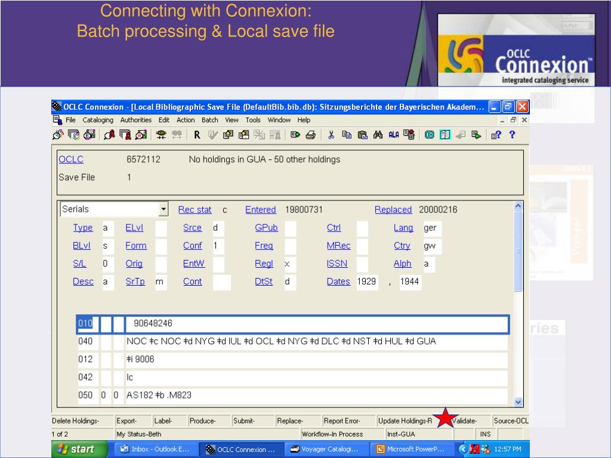
Task: Open the Authorities menu
Action: coord(135,120)
